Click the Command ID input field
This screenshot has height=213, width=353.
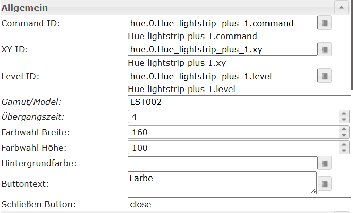(x=222, y=23)
